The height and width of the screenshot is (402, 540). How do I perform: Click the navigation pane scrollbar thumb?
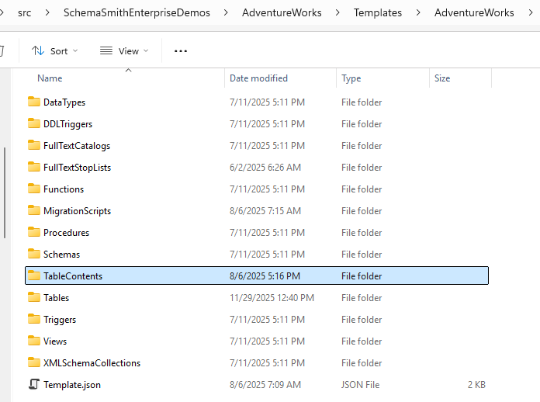click(x=5, y=193)
